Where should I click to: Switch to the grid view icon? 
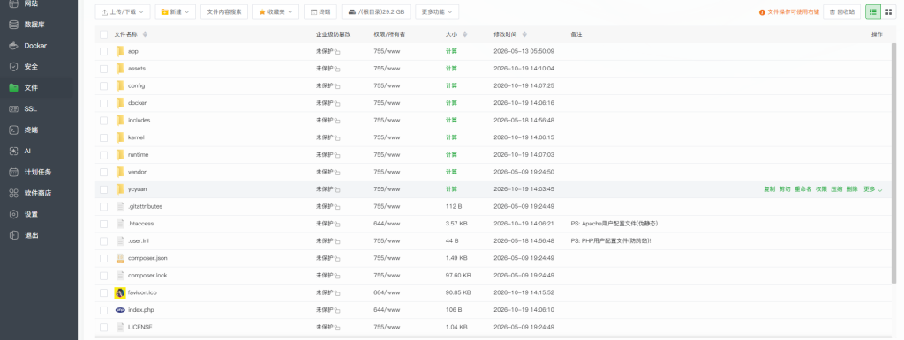pyautogui.click(x=888, y=11)
